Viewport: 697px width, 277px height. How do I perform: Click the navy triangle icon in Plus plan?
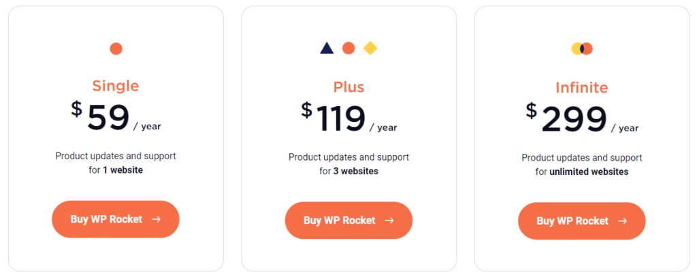tap(327, 48)
